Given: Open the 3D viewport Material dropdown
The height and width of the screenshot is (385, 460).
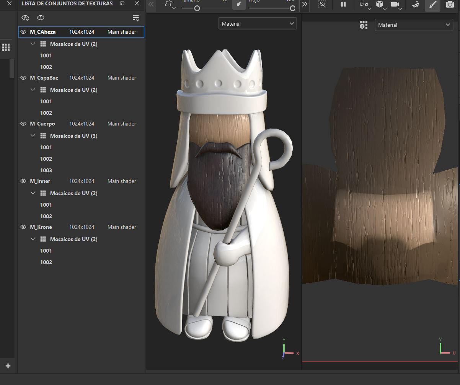Looking at the screenshot, I should 257,24.
